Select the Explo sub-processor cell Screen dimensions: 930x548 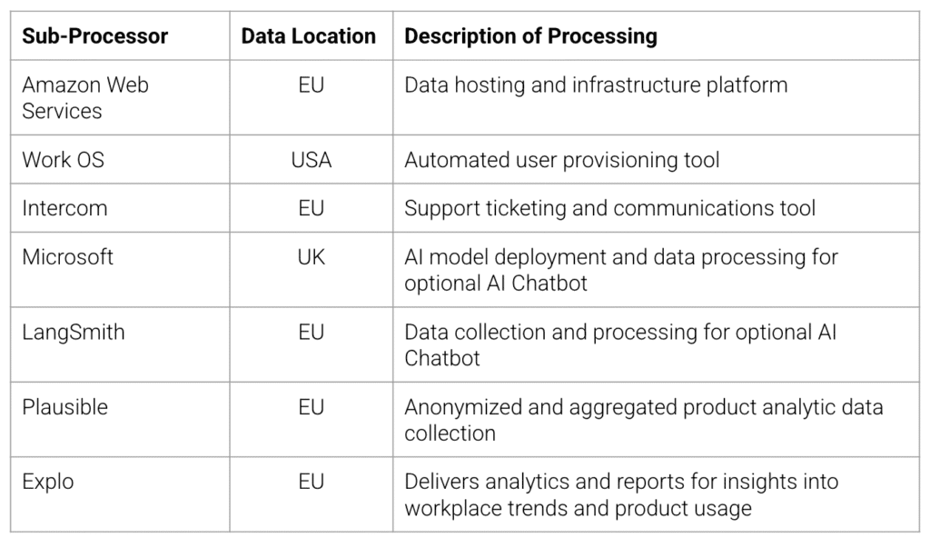tap(47, 482)
